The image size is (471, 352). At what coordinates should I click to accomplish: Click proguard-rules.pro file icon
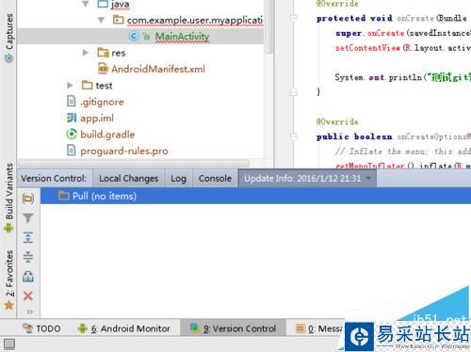tap(72, 151)
